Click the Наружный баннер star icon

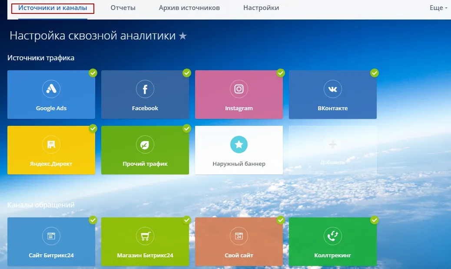(x=239, y=144)
